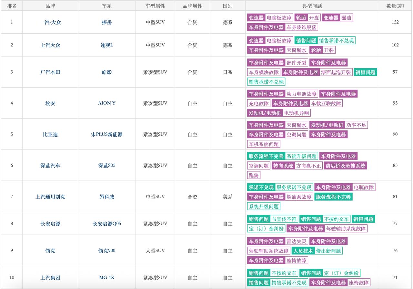Click the complaint count 97
This screenshot has height=289, width=413.
pyautogui.click(x=395, y=72)
